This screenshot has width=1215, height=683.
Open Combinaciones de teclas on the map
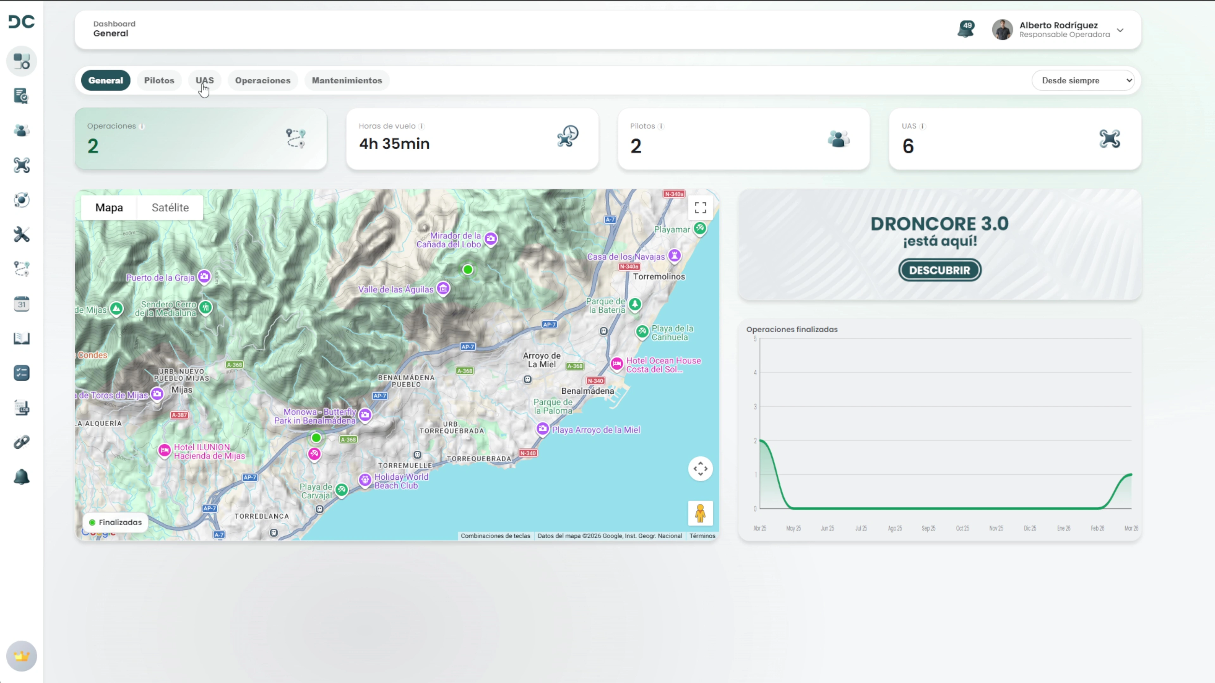(x=495, y=536)
